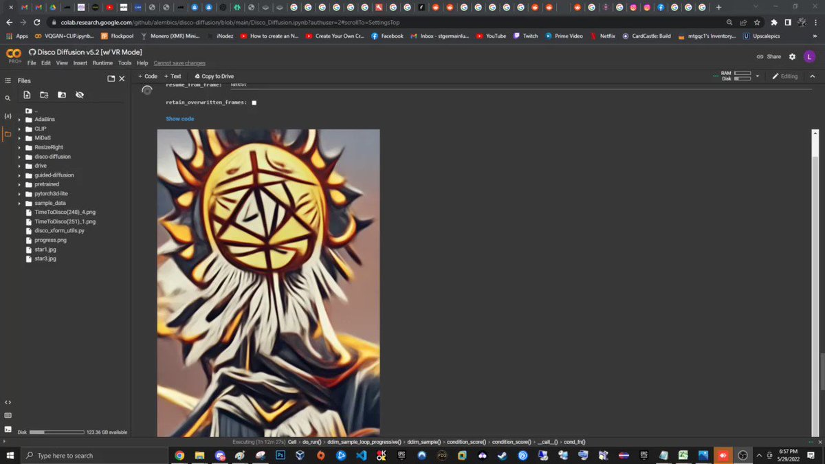The image size is (825, 464).
Task: Launch Visual Studio Code from taskbar
Action: [362, 455]
